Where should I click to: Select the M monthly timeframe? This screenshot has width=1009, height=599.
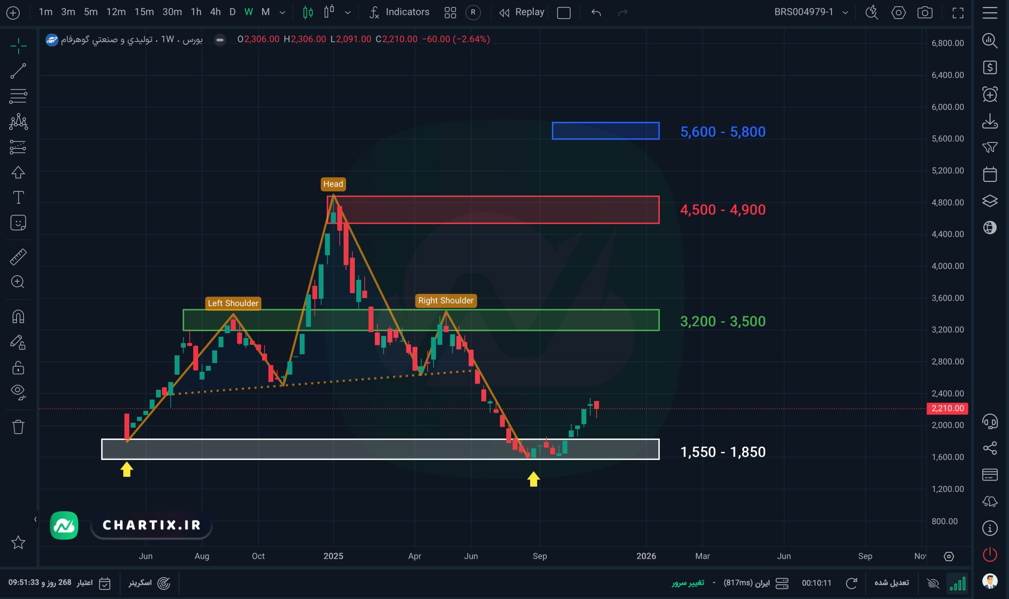pyautogui.click(x=265, y=12)
